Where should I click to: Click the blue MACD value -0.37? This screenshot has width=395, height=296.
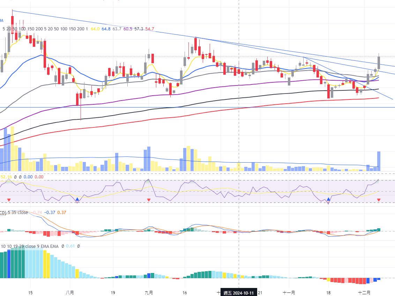point(50,212)
